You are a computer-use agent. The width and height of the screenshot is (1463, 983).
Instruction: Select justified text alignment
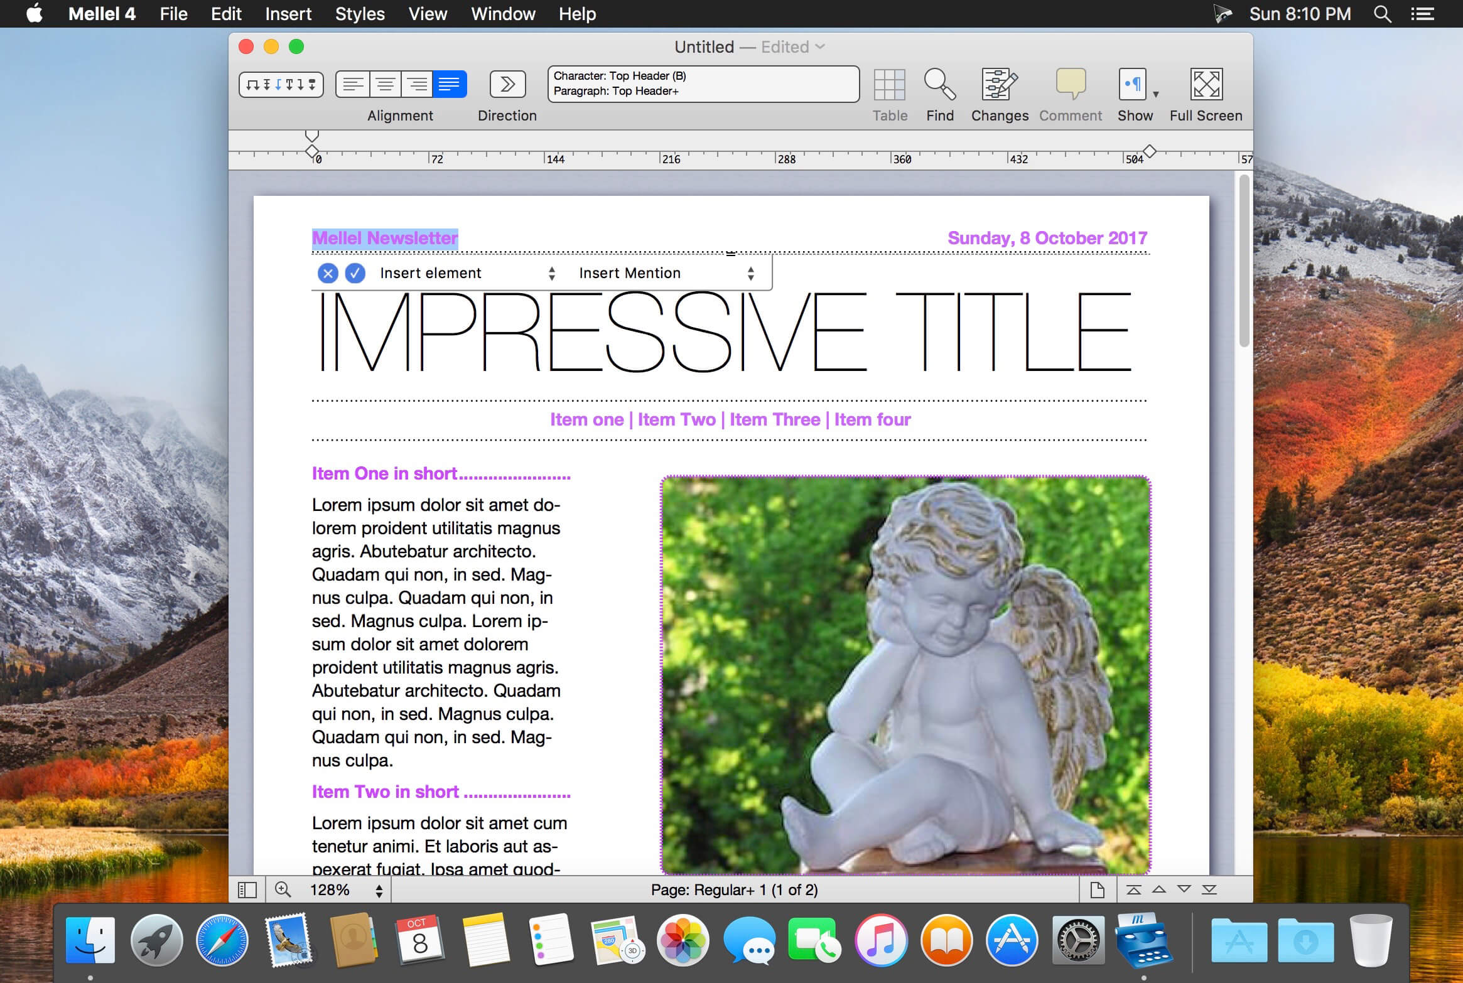[450, 84]
